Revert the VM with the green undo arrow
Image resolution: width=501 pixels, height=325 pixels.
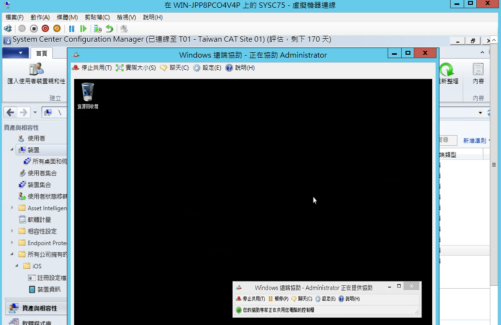[110, 29]
